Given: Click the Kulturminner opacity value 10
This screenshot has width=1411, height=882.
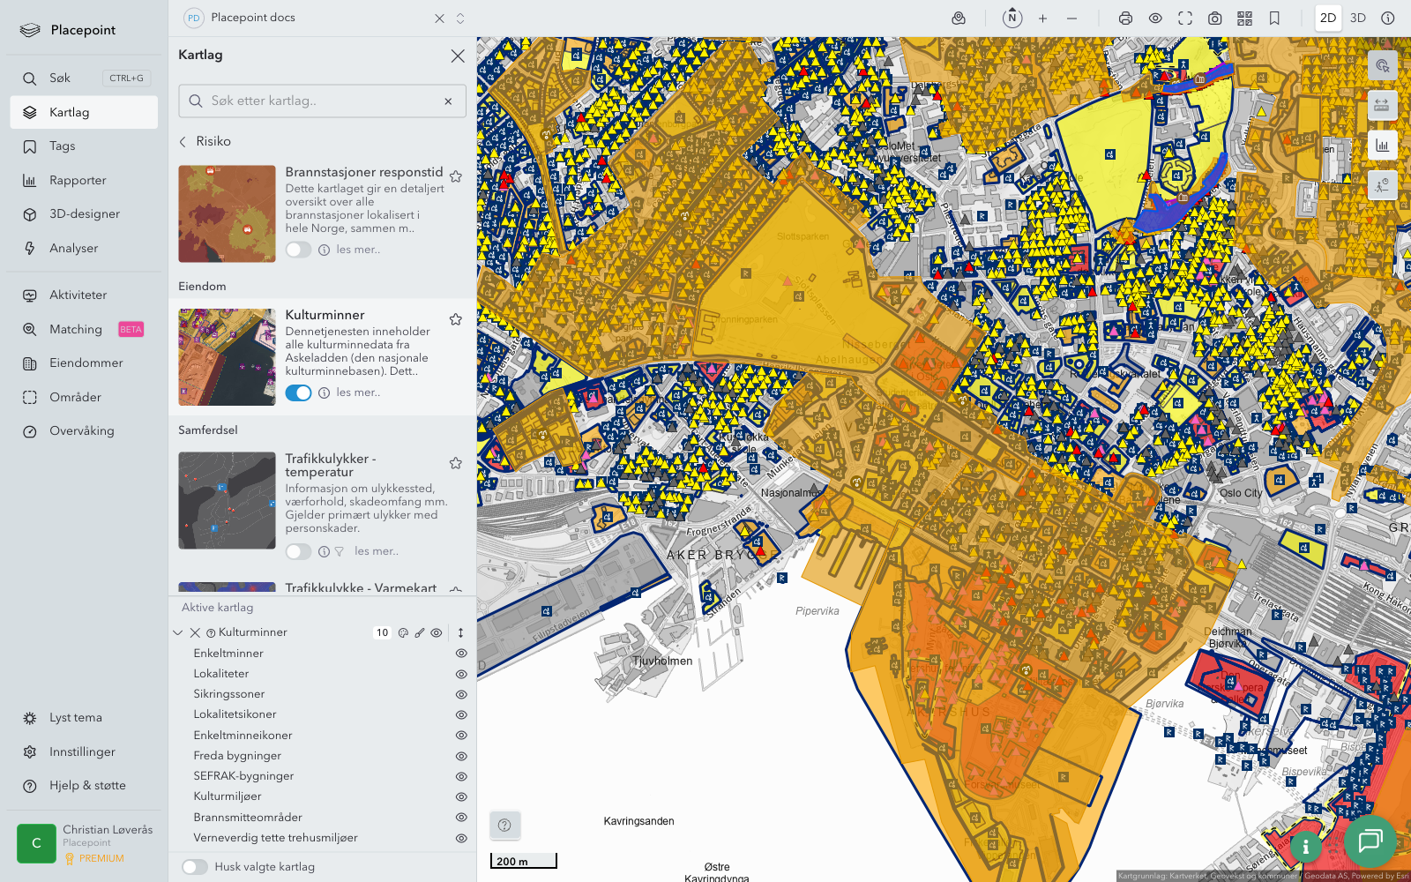Looking at the screenshot, I should (x=382, y=632).
